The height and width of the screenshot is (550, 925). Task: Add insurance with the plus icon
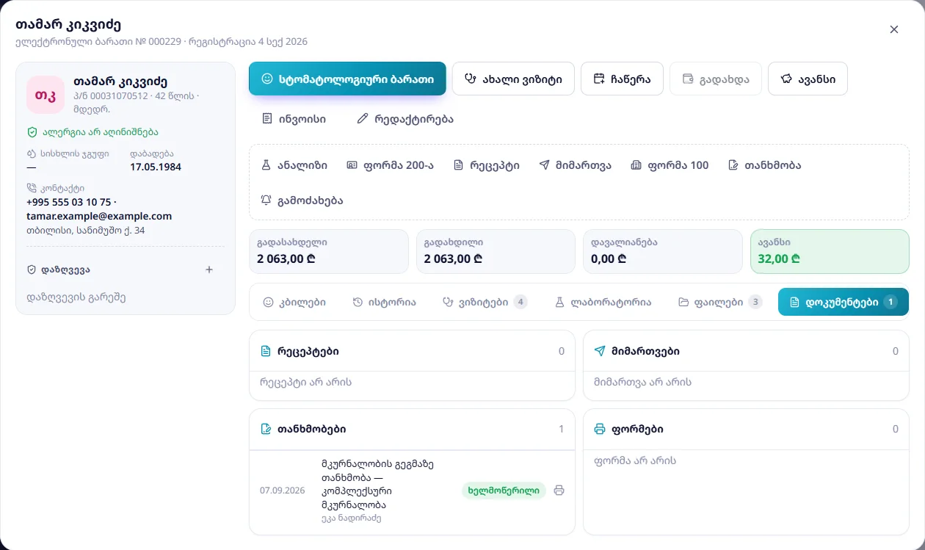[209, 269]
